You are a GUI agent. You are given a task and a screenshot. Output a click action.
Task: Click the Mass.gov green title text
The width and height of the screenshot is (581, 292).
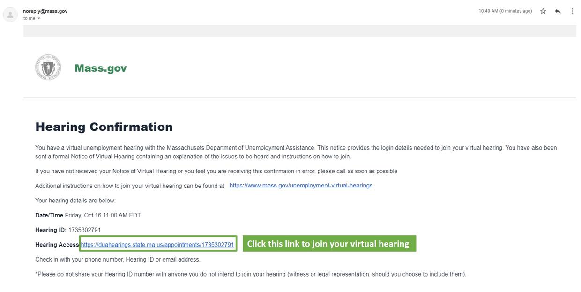(x=101, y=68)
